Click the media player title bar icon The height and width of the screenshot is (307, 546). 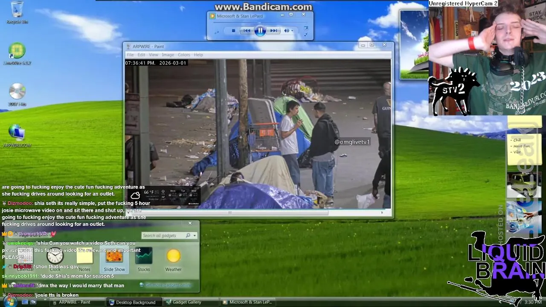coord(212,16)
